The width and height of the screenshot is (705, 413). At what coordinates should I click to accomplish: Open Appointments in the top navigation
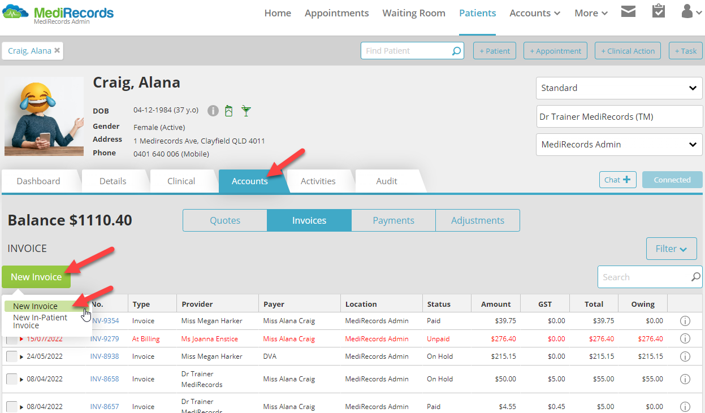pos(336,13)
